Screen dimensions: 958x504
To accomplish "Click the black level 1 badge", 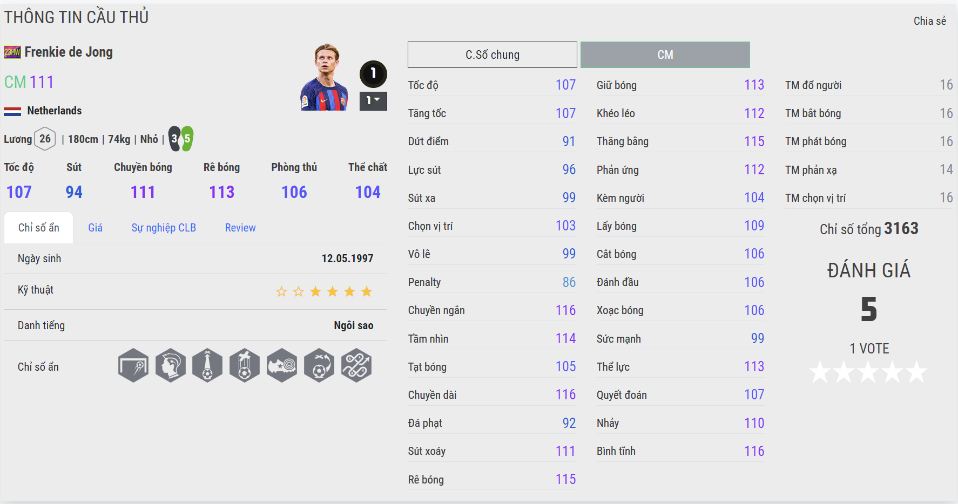I will (373, 74).
